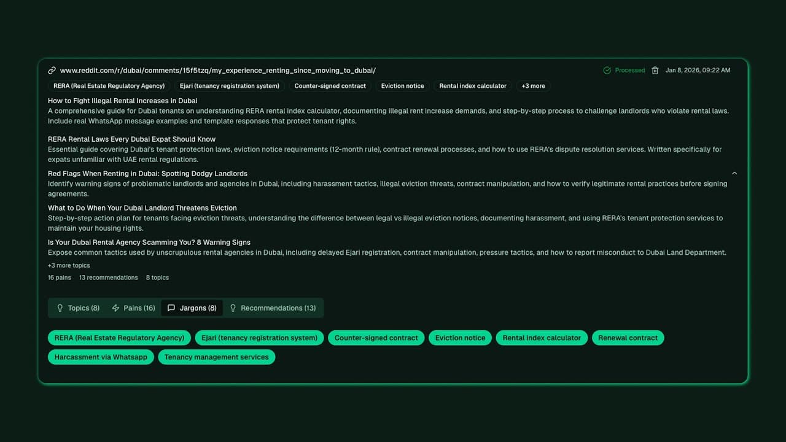This screenshot has height=442, width=786.
Task: Click the green Processed check icon
Action: [607, 71]
